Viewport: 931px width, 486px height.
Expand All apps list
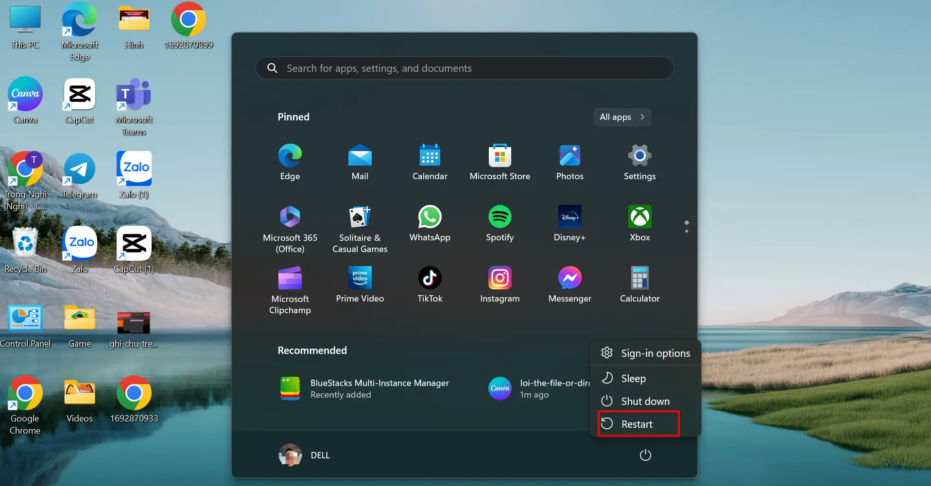[x=622, y=117]
